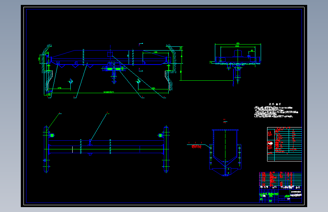
Task: Select the 技术要求 heading
Action: (x=275, y=104)
